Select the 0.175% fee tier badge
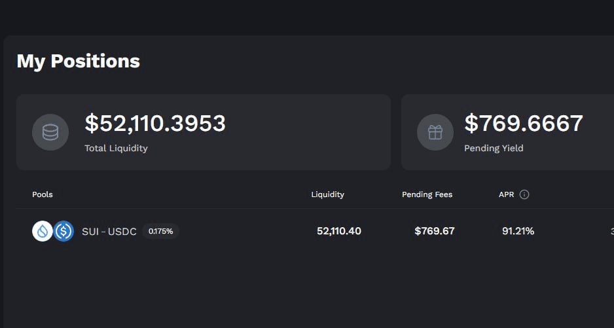 160,231
